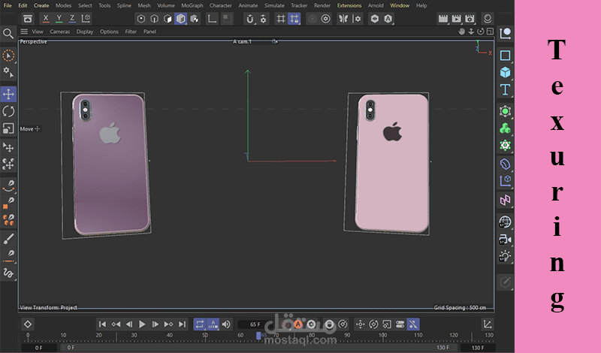Screen dimensions: 601x353
Task: Toggle the world coordinate system button
Action: pyautogui.click(x=86, y=18)
